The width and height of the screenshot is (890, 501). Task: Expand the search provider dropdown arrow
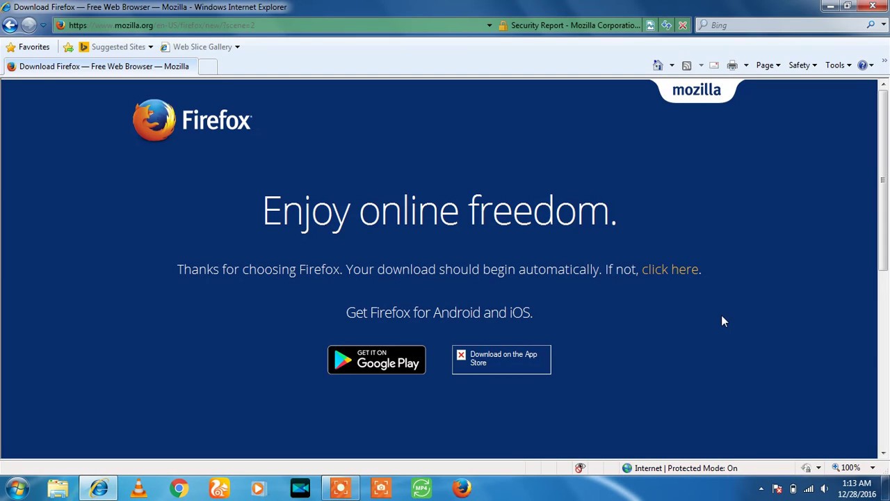(x=884, y=25)
